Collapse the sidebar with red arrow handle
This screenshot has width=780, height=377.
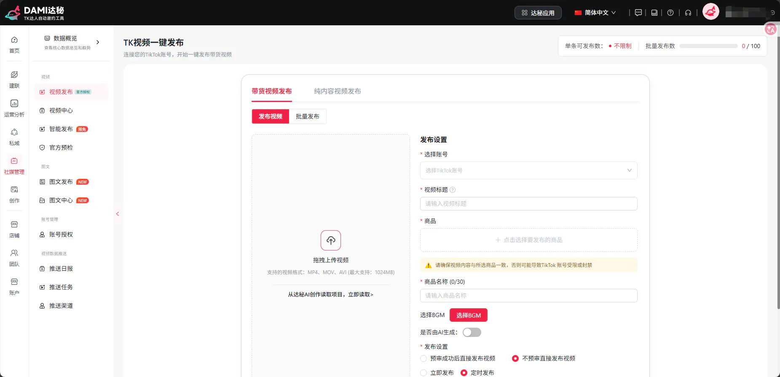pos(118,214)
